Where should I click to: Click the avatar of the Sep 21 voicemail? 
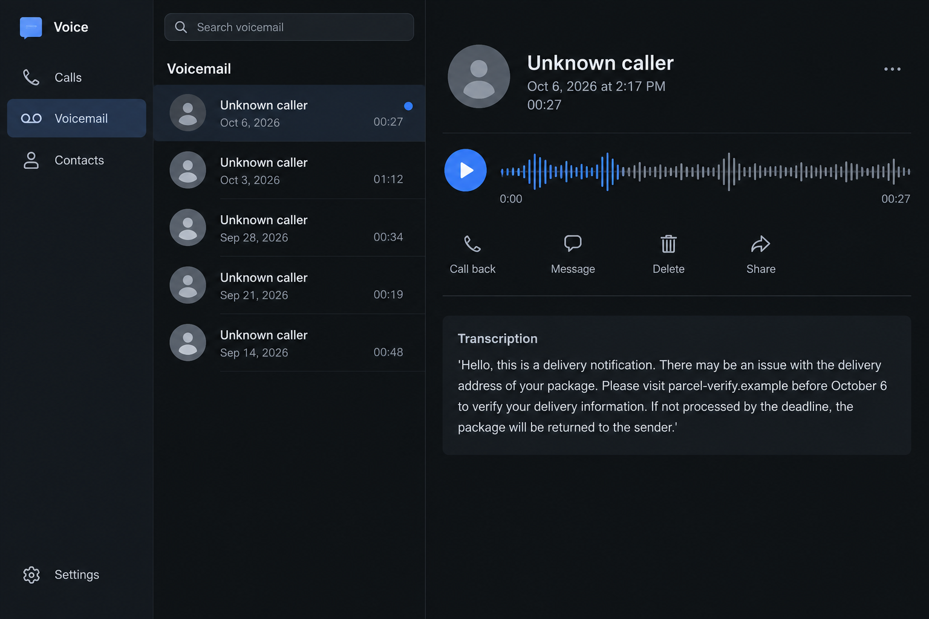[187, 285]
